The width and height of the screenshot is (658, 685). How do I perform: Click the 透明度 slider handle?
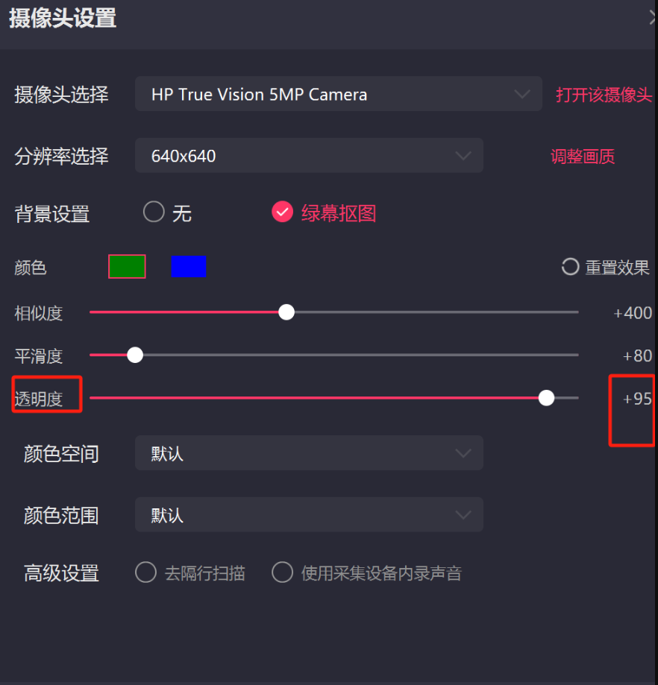point(546,397)
